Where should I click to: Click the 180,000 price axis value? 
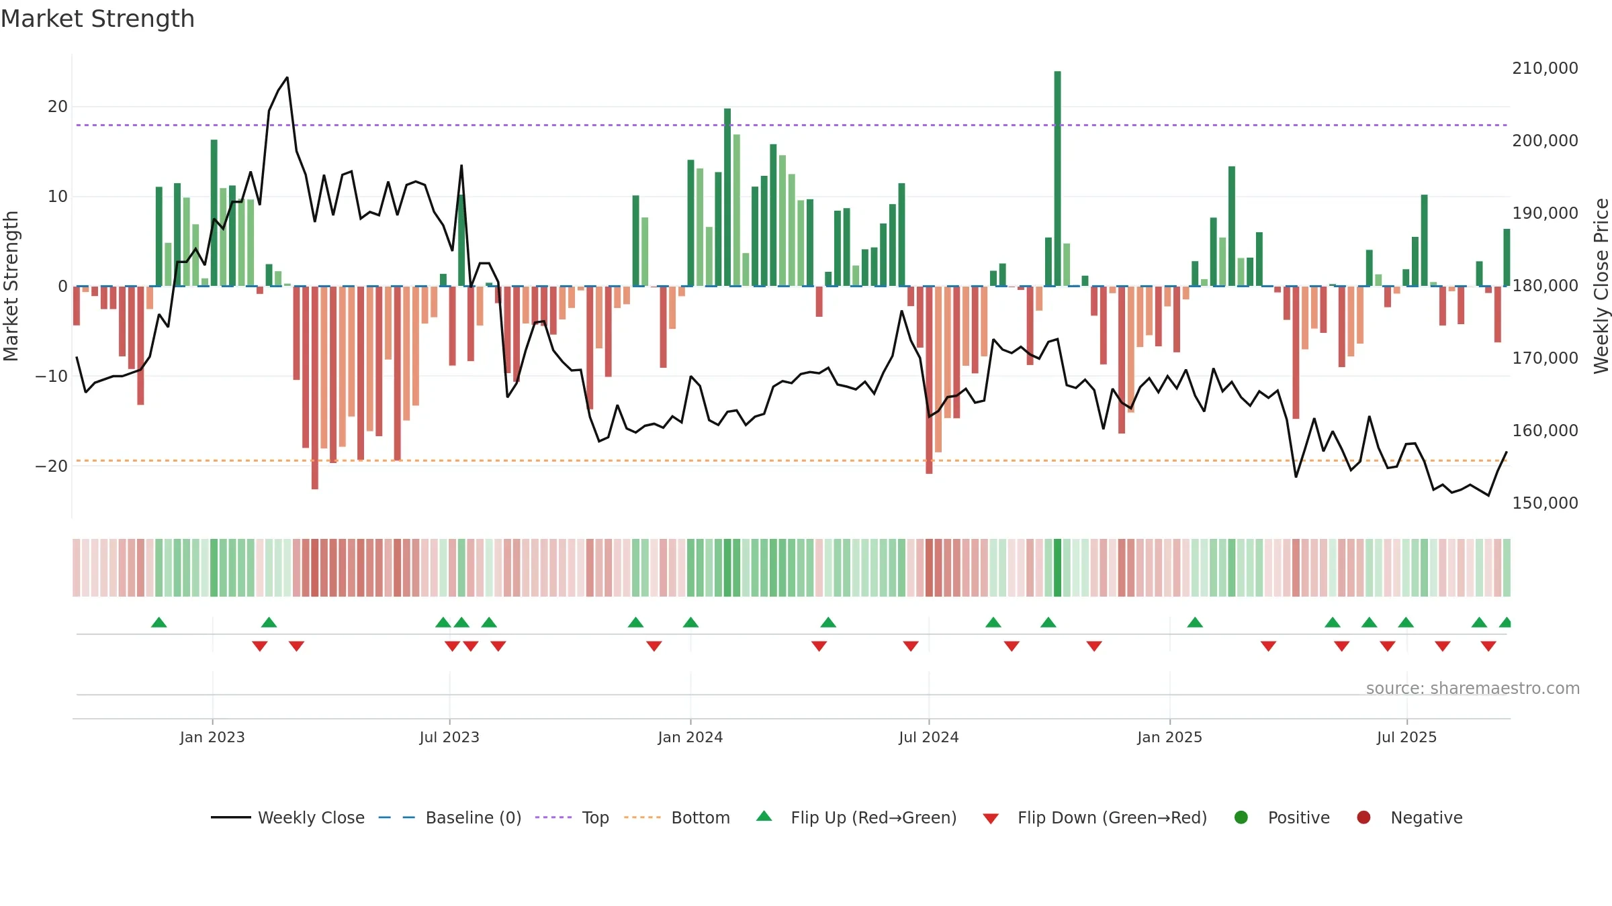tap(1545, 286)
